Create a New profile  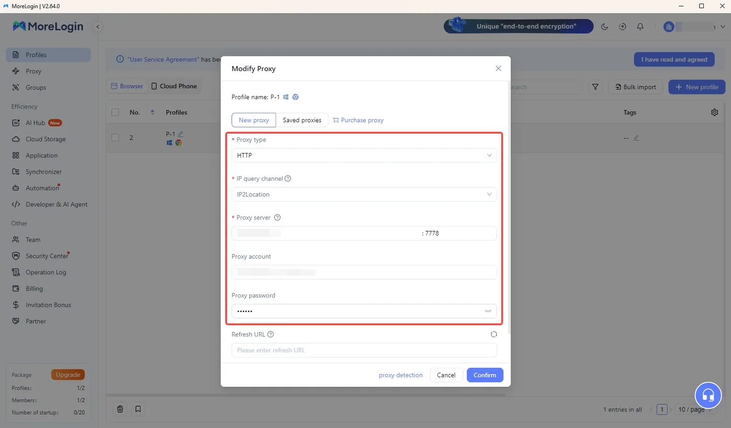click(697, 87)
